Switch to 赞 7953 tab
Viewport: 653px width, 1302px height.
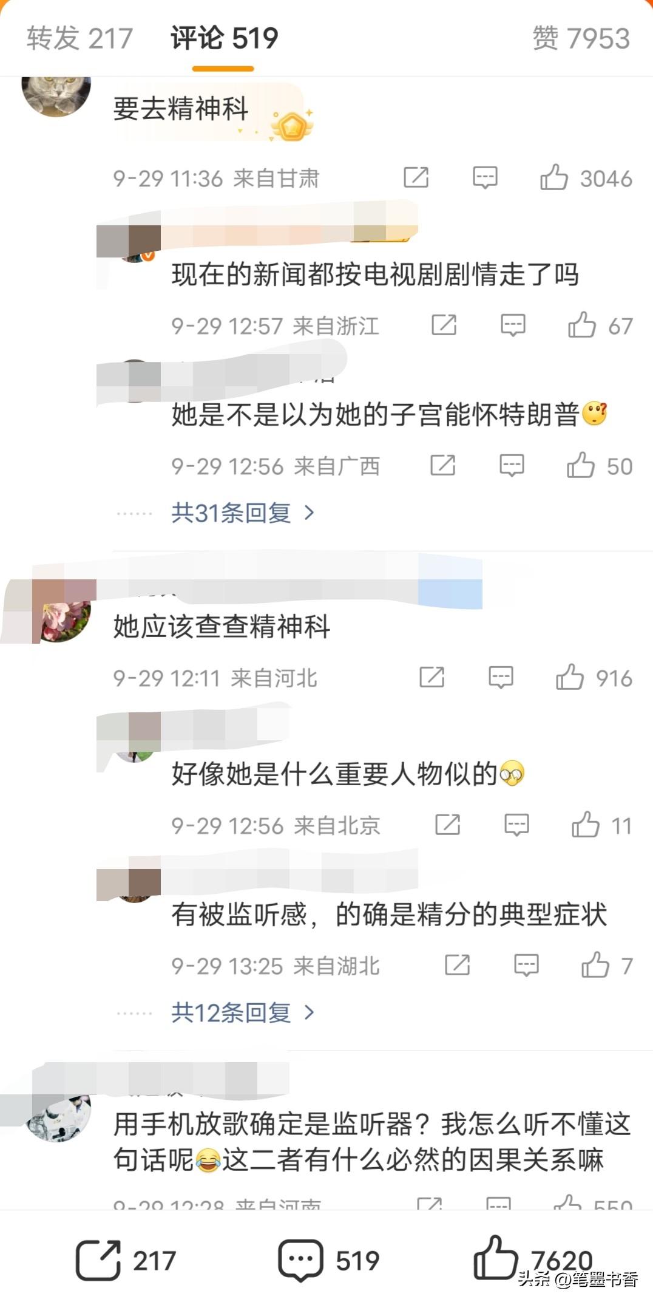(581, 38)
